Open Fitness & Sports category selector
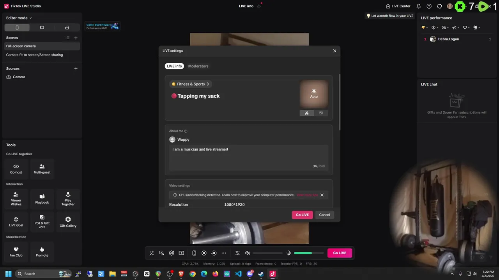The width and height of the screenshot is (499, 280). pos(191,84)
